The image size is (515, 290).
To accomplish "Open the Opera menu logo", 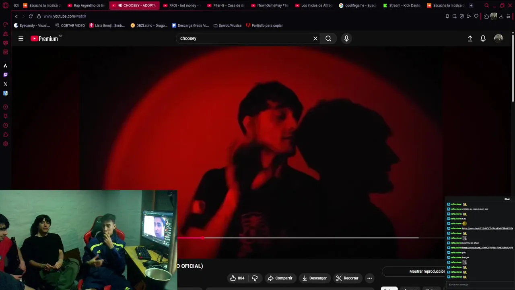I will pyautogui.click(x=5, y=6).
